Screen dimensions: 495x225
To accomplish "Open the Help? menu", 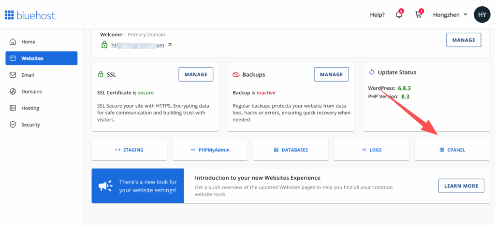I will (x=377, y=14).
